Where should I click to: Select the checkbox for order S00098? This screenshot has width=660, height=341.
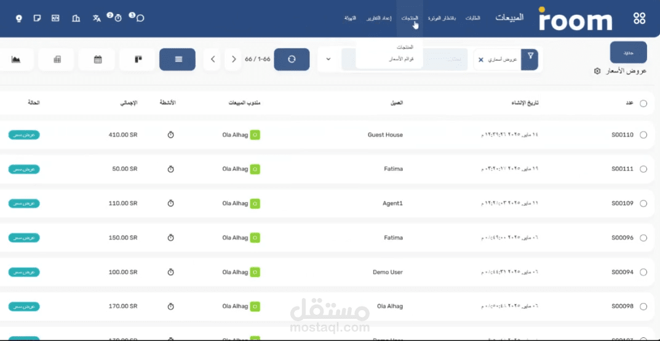pyautogui.click(x=643, y=307)
